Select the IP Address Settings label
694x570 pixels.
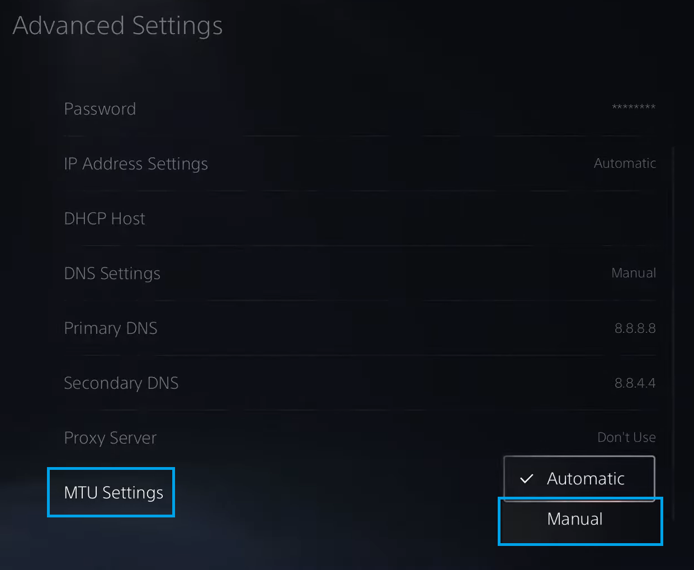pyautogui.click(x=136, y=163)
